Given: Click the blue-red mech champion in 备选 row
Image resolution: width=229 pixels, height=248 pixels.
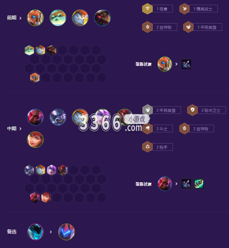Looking at the screenshot, I should [x=66, y=232].
